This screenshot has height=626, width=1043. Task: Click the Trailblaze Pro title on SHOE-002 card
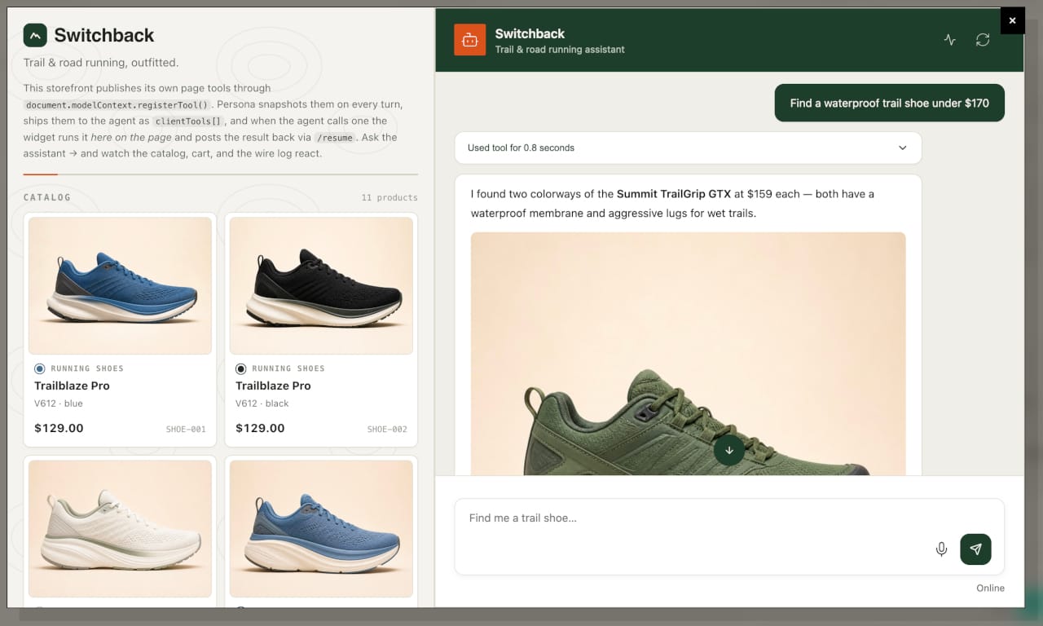273,386
